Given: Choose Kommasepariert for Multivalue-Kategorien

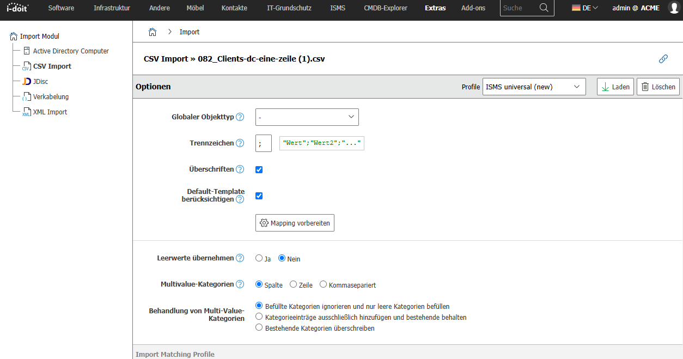Looking at the screenshot, I should click(x=324, y=284).
